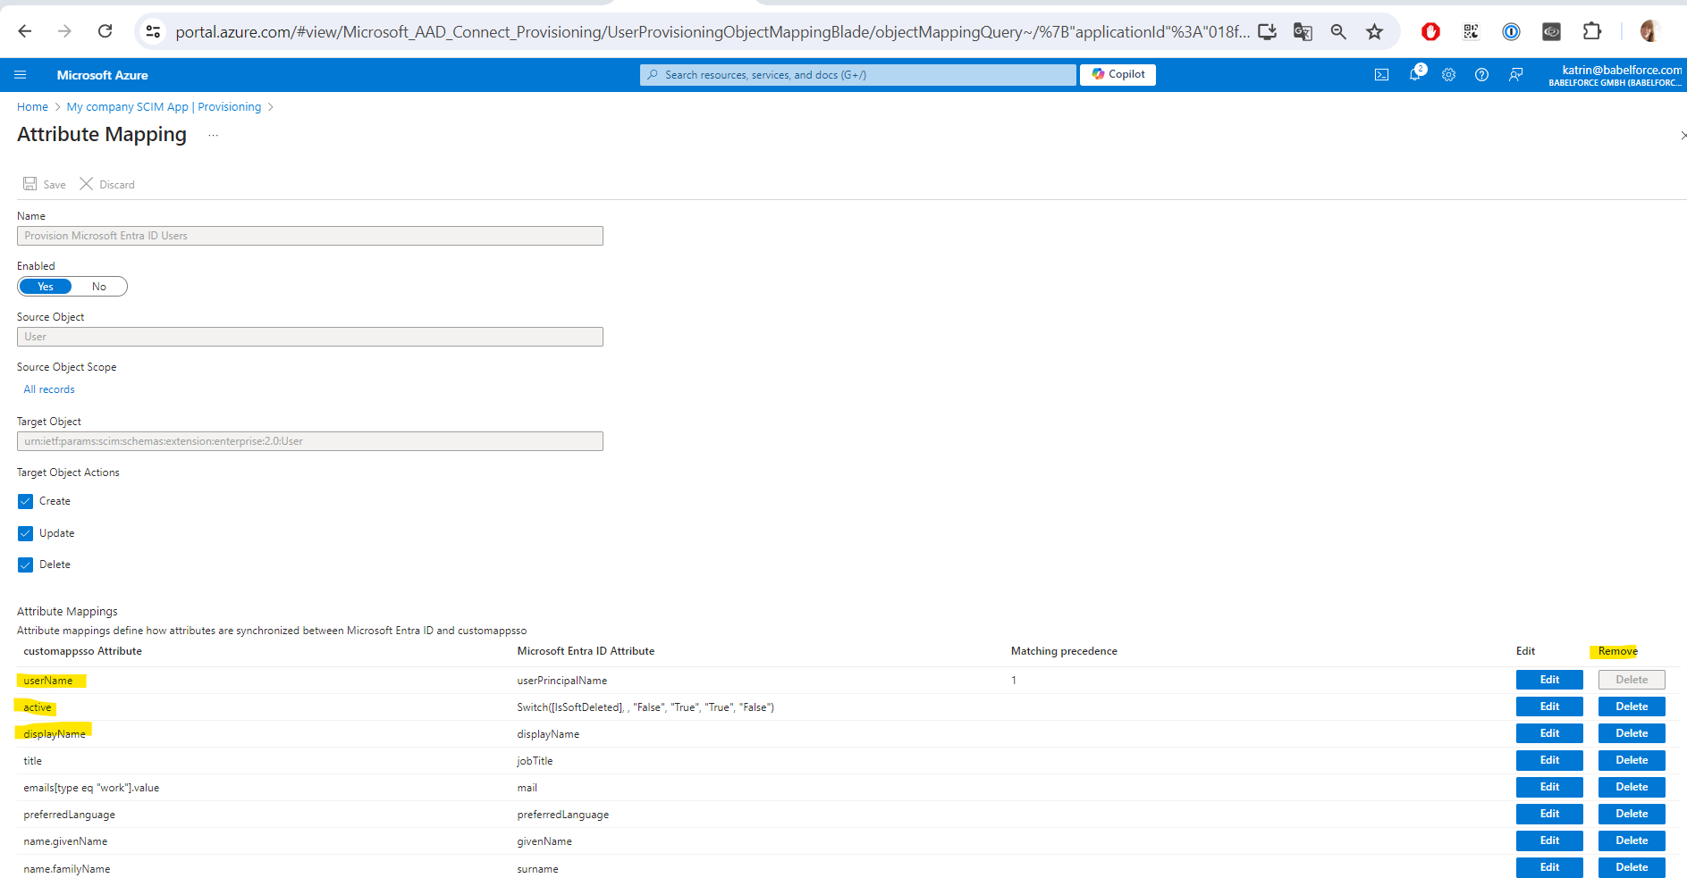Screen dimensions: 1687x878
Task: Edit the title mapping
Action: click(1549, 760)
